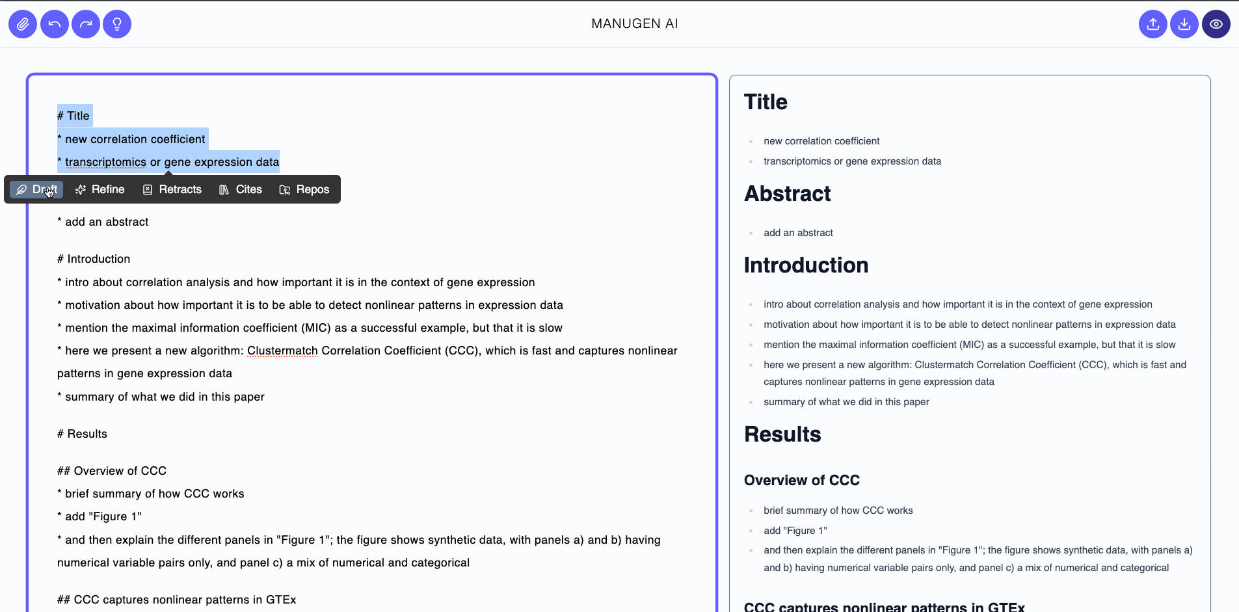1239x612 pixels.
Task: Click the sparkles icon beside Refine
Action: click(80, 189)
